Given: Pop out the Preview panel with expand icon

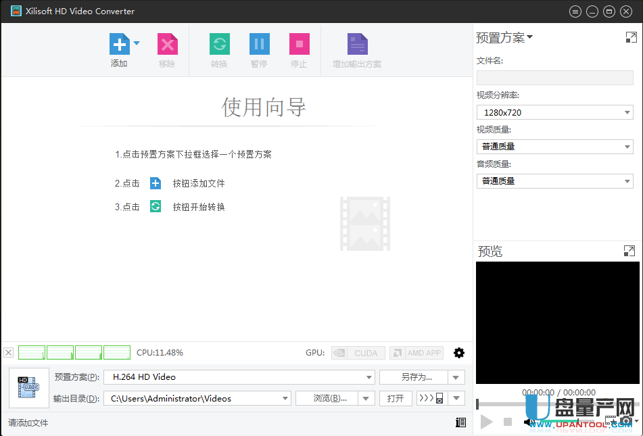Looking at the screenshot, I should click(x=629, y=251).
